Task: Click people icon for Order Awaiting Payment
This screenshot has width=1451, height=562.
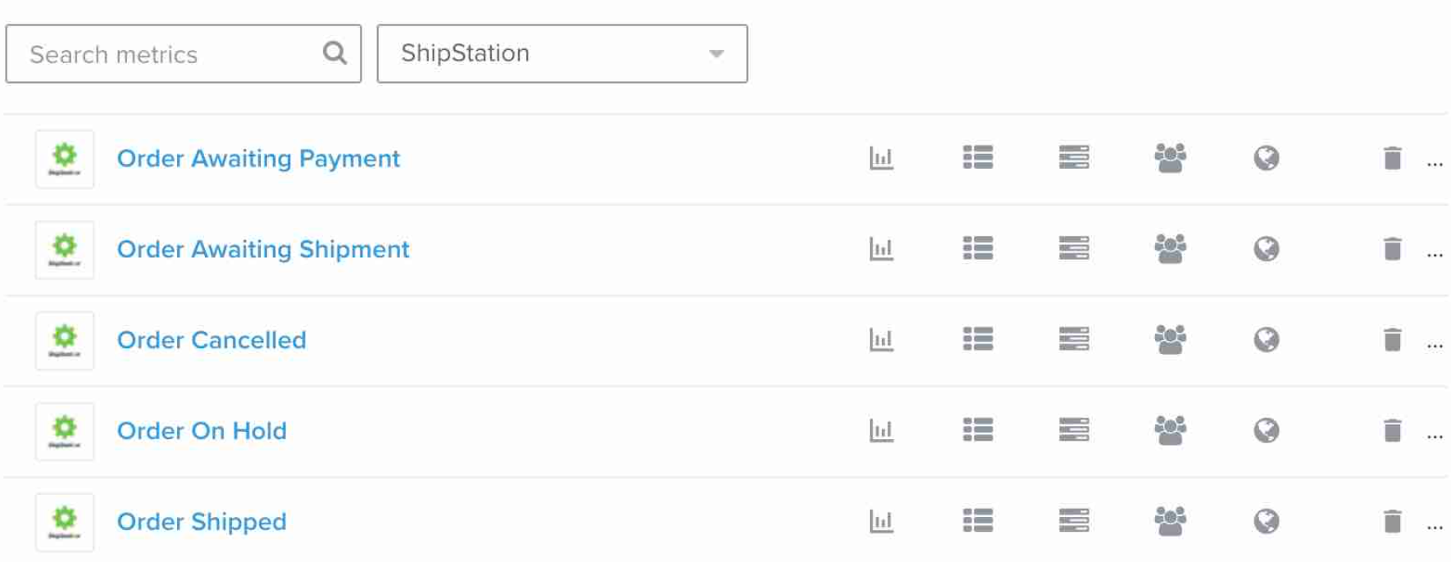Action: [1170, 158]
